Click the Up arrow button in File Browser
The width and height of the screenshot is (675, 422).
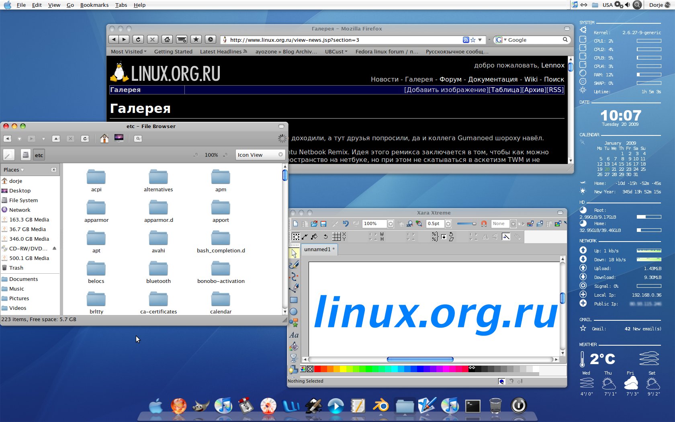point(56,139)
